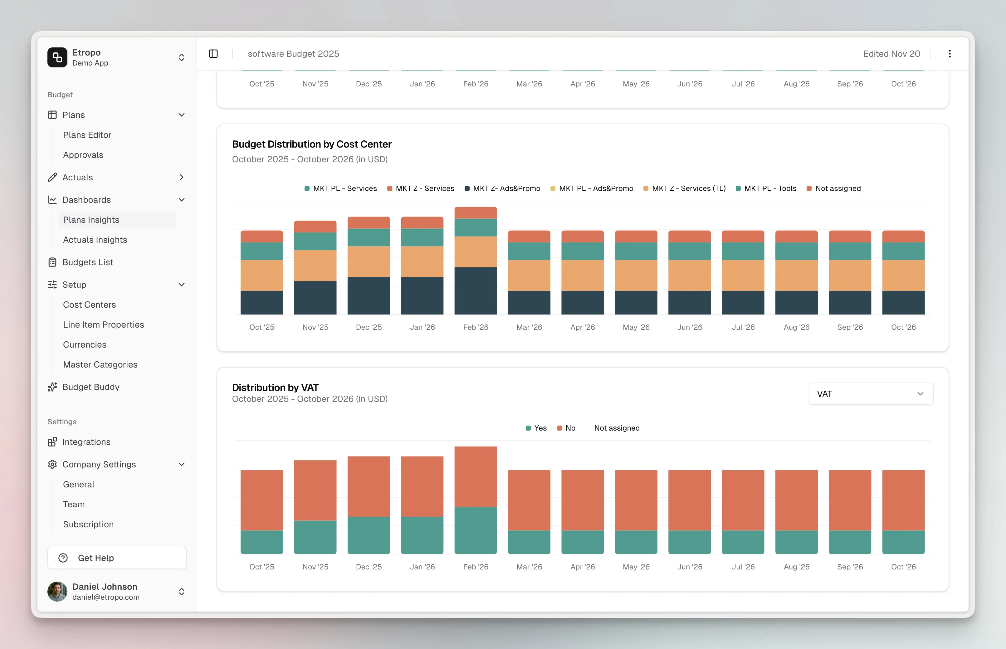1006x649 pixels.
Task: Expand the Actuals section chevron
Action: click(x=182, y=178)
